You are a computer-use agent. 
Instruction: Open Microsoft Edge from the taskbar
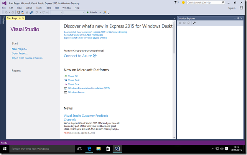[89, 148]
